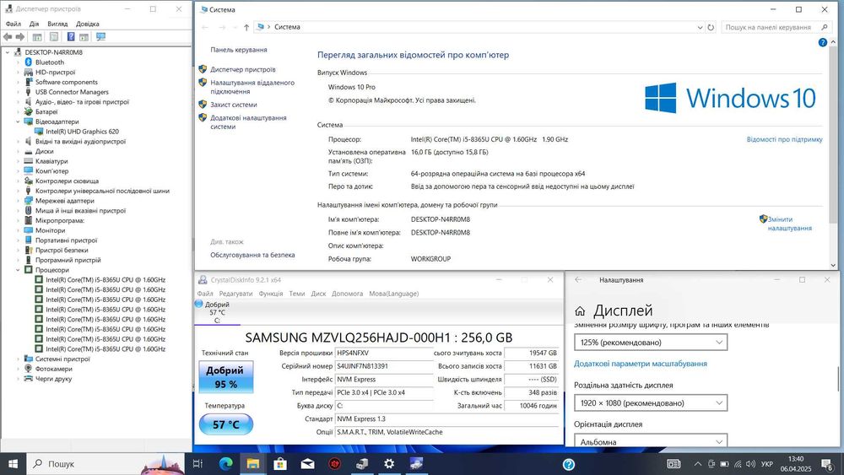
Task: Click the refresh icon in Система address bar
Action: point(711,27)
